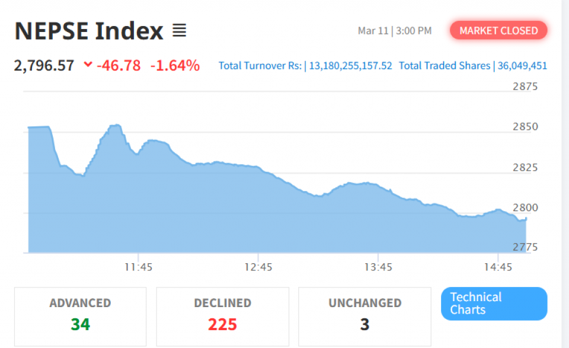The width and height of the screenshot is (569, 348).
Task: Open the Technical Charts button
Action: [x=494, y=304]
